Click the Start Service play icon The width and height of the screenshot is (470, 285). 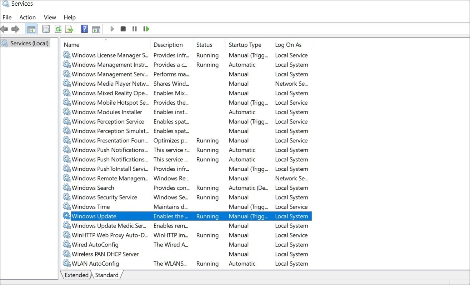click(112, 29)
